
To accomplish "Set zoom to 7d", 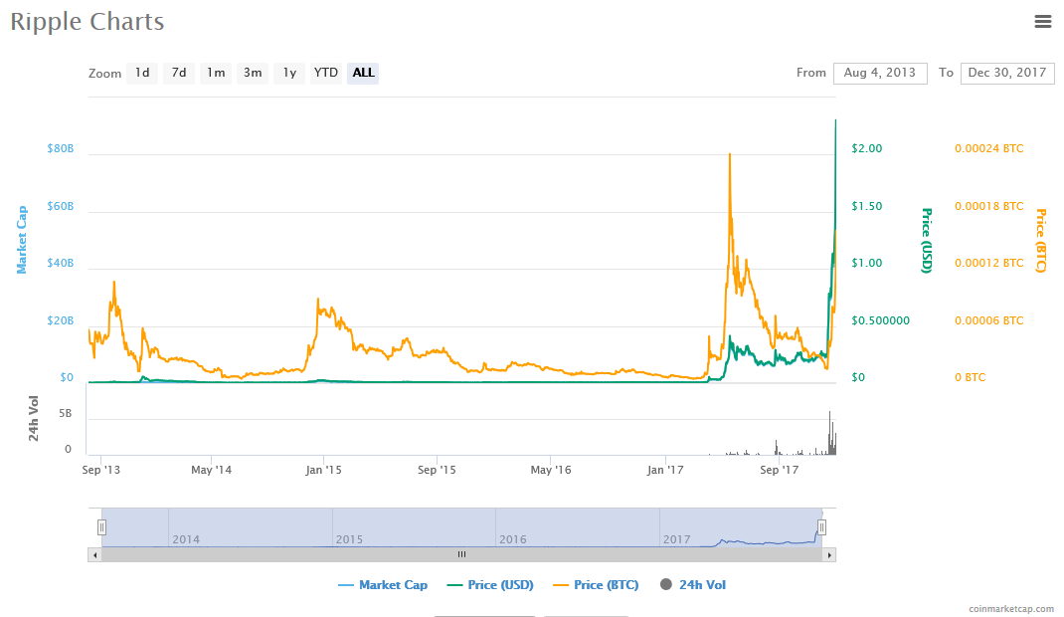I will click(x=179, y=73).
